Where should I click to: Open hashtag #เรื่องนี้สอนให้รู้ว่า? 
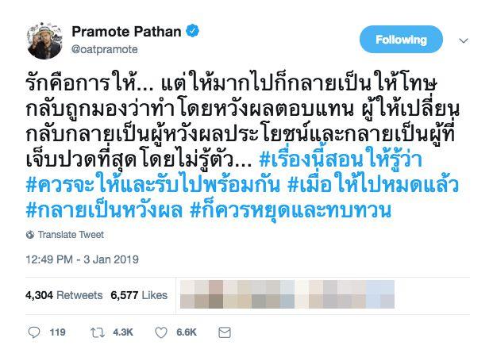341,160
